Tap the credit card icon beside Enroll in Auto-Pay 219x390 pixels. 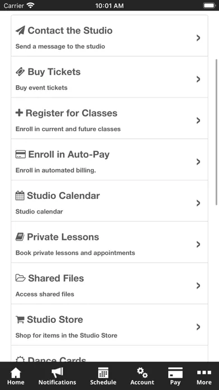coord(20,155)
